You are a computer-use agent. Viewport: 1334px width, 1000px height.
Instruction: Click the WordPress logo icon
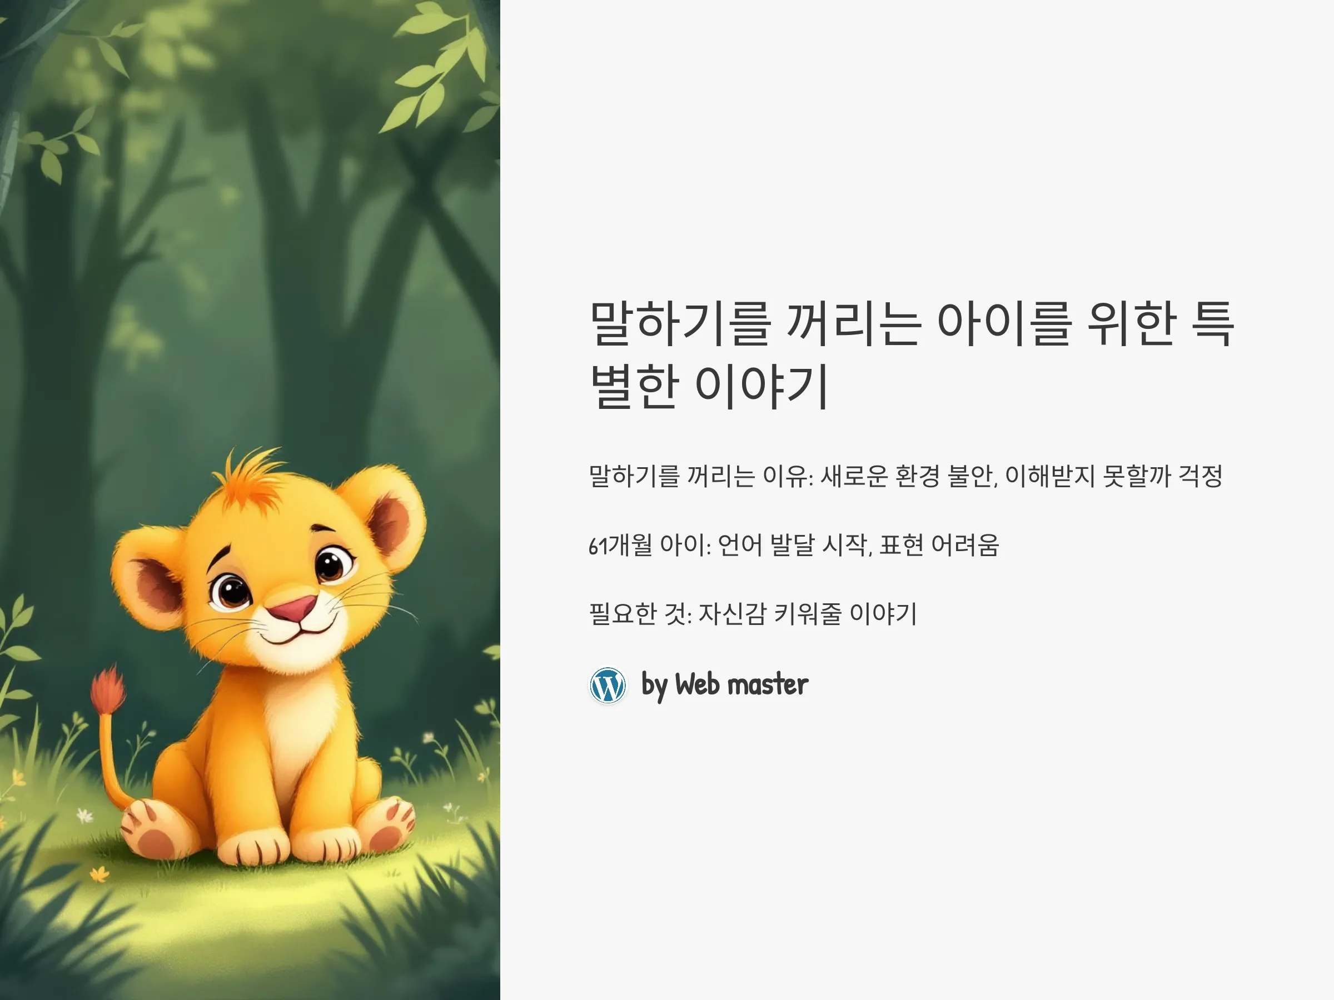(x=608, y=685)
